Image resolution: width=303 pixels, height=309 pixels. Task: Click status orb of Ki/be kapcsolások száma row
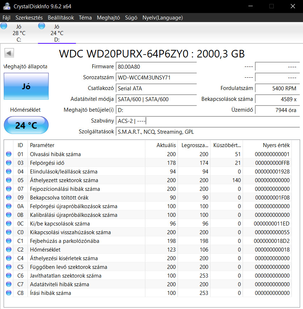[9, 223]
